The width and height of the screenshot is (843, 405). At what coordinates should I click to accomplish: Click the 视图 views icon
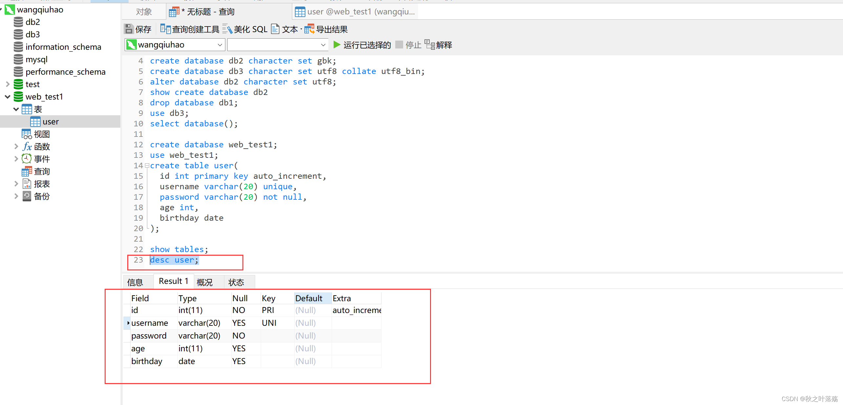27,134
